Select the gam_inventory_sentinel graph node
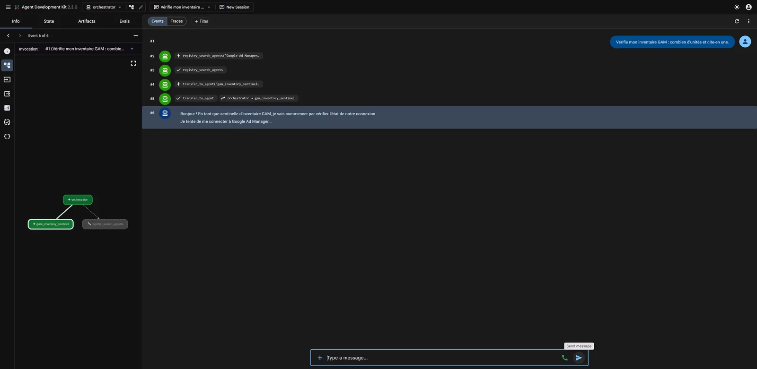Viewport: 757px width, 369px height. (51, 224)
